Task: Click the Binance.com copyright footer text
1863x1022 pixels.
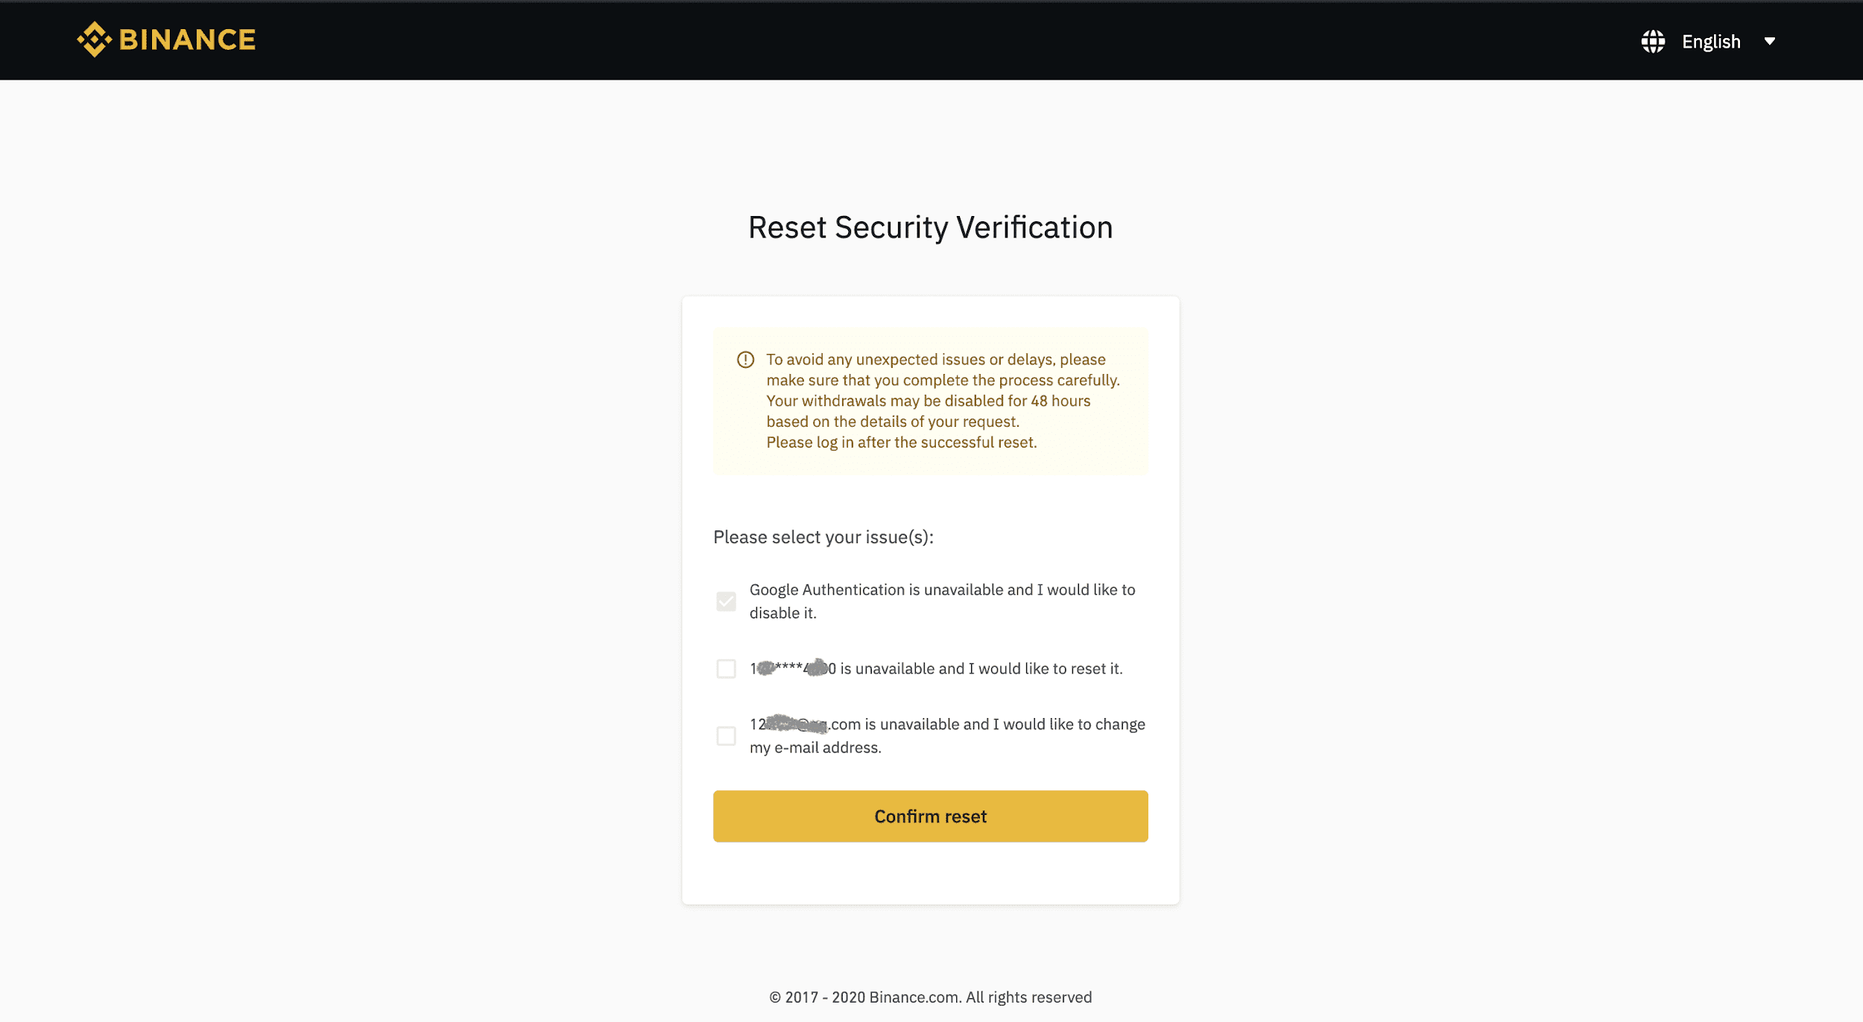Action: click(930, 997)
